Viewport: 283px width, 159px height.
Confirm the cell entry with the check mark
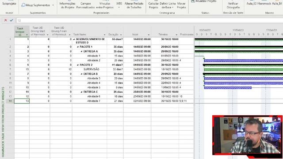pyautogui.click(x=11, y=20)
